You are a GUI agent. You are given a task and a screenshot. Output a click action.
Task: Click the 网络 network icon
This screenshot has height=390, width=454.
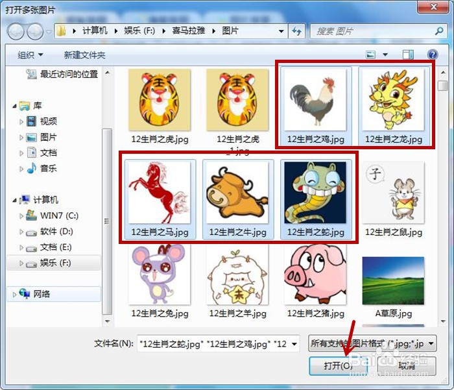(x=25, y=293)
